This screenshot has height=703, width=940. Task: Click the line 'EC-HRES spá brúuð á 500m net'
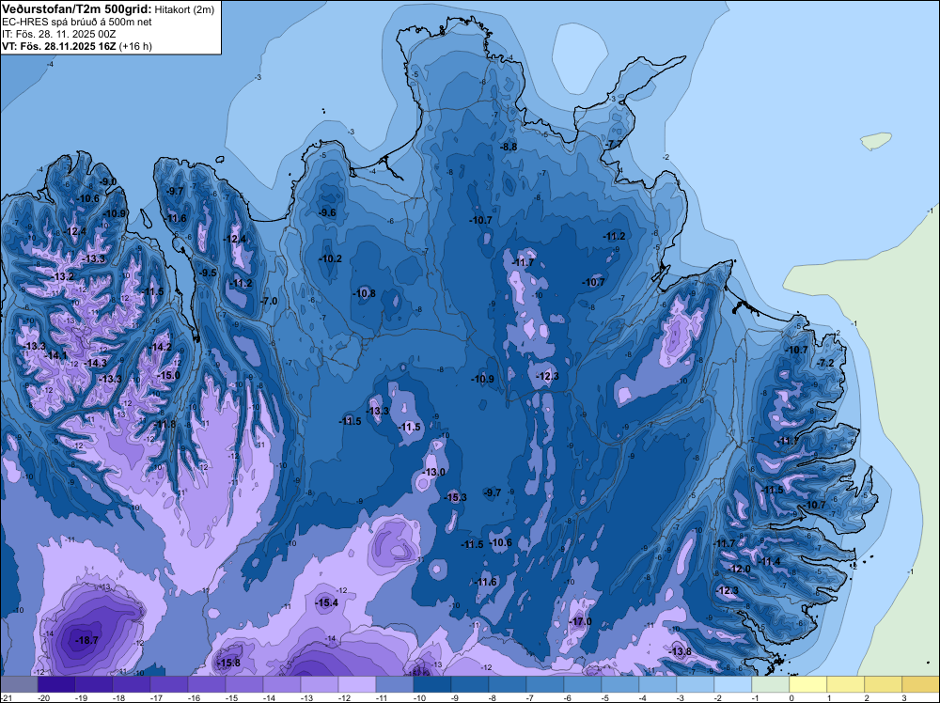coord(77,23)
